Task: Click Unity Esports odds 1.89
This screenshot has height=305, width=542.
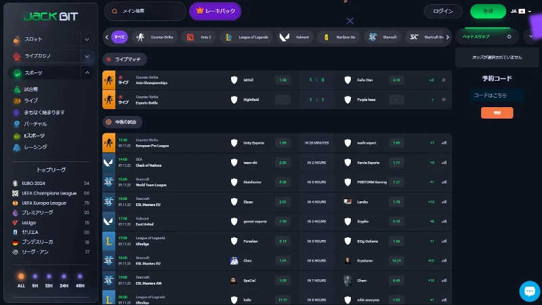Action: pos(283,143)
